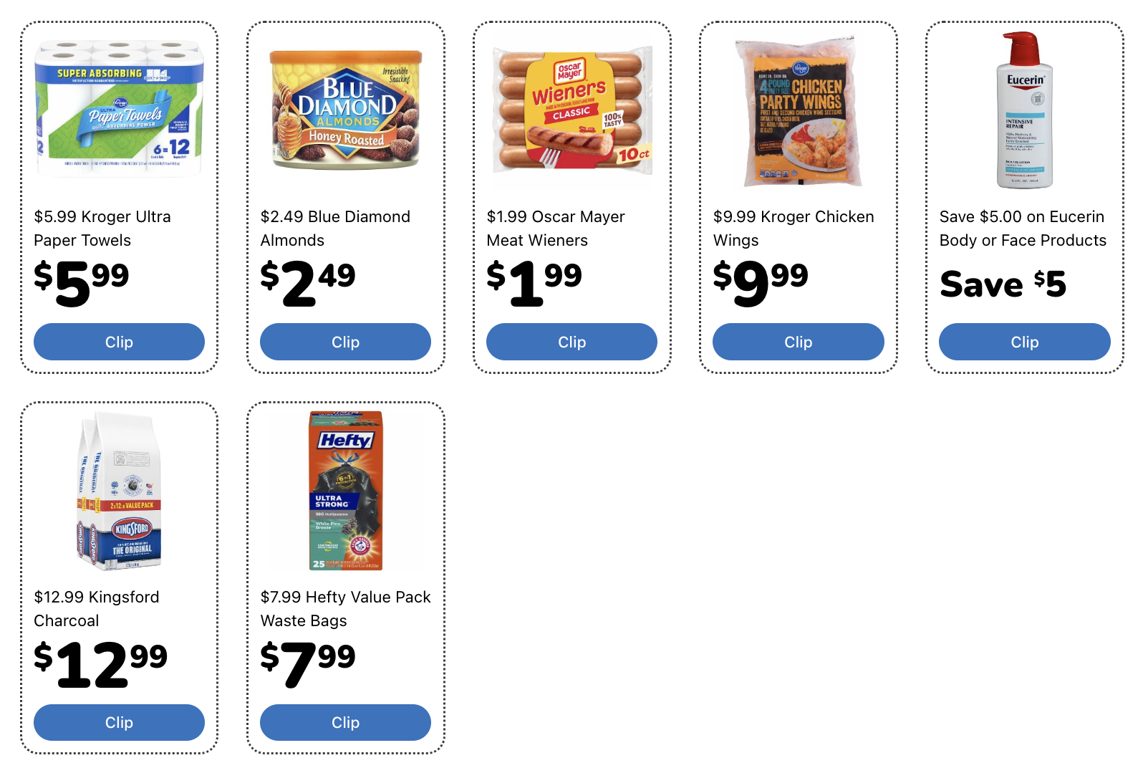Click the large $7.99 Hefty price
1143x768 pixels.
pyautogui.click(x=308, y=663)
